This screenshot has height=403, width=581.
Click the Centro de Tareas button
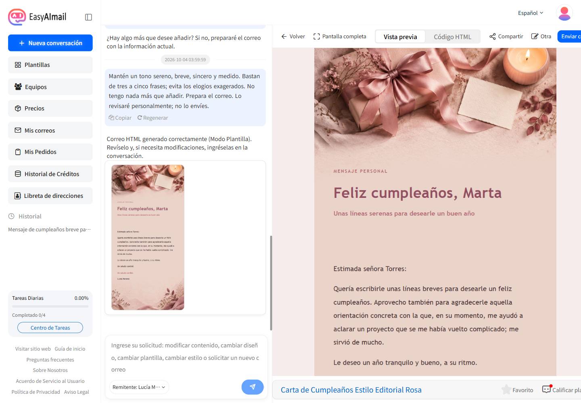pyautogui.click(x=50, y=328)
